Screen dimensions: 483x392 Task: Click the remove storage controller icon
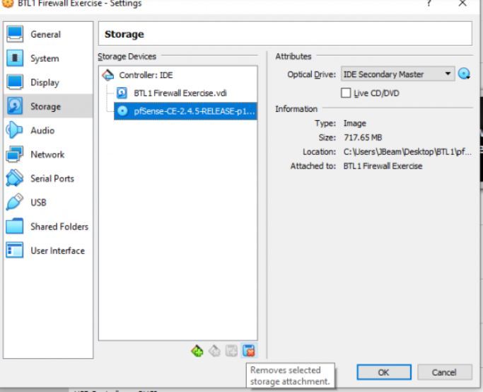pos(214,351)
